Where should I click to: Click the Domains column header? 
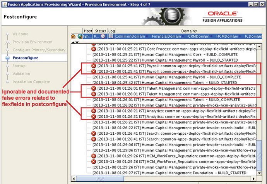coord(189,31)
